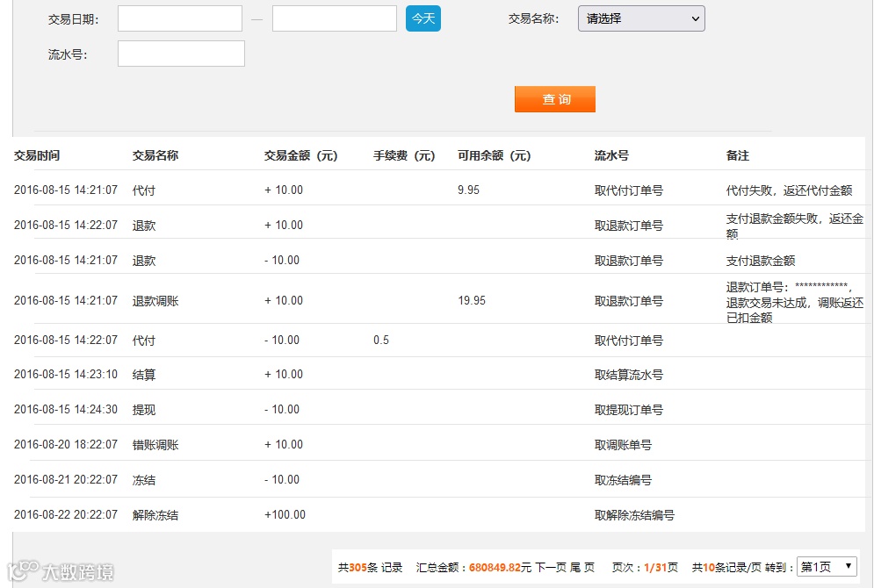Click the blue 今天 button
Image resolution: width=874 pixels, height=588 pixels.
click(x=423, y=18)
